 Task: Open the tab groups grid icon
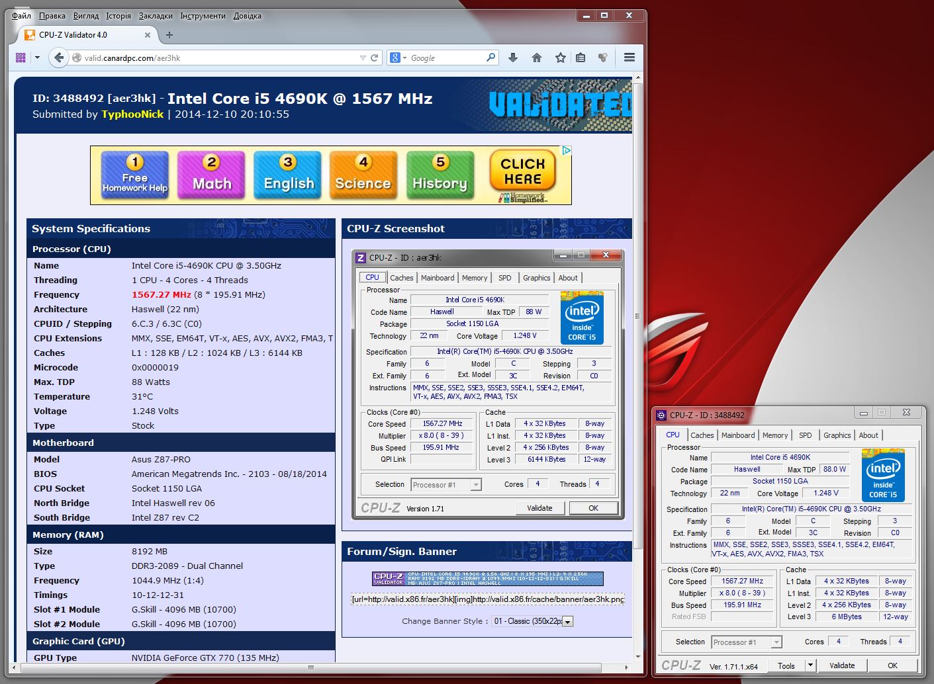pos(21,58)
